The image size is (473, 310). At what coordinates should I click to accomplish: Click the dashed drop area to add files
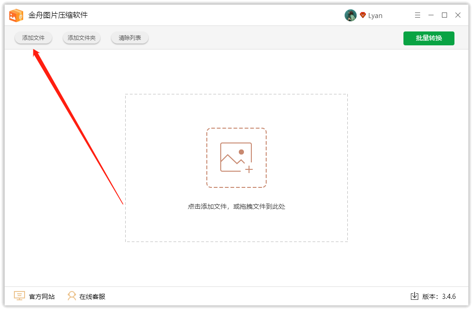pos(236,222)
